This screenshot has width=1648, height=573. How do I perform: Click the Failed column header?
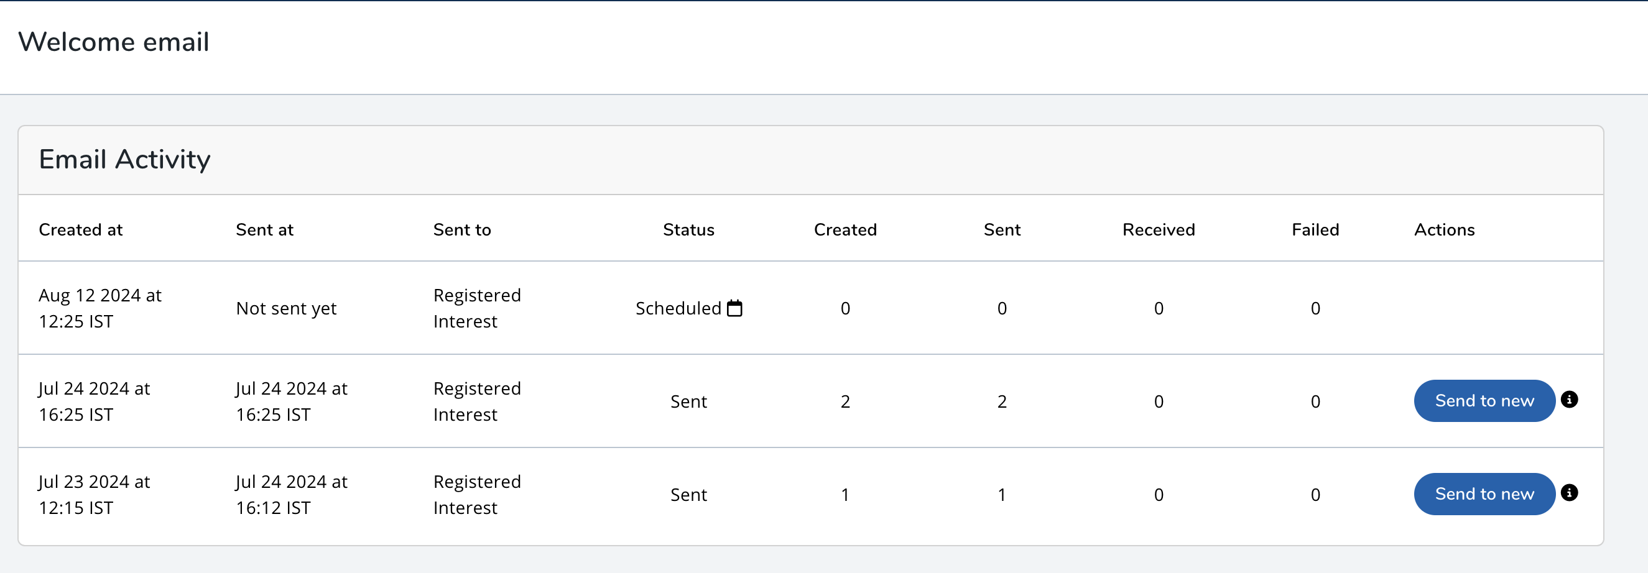[x=1315, y=229]
